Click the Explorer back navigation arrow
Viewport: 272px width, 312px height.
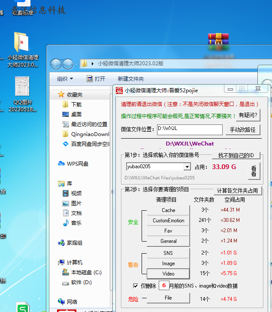(x=56, y=64)
